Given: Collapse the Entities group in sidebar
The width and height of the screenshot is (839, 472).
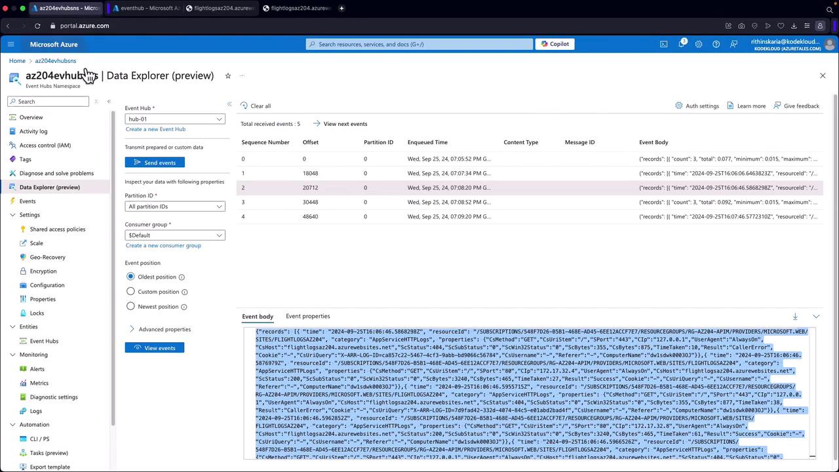Looking at the screenshot, I should pos(12,326).
